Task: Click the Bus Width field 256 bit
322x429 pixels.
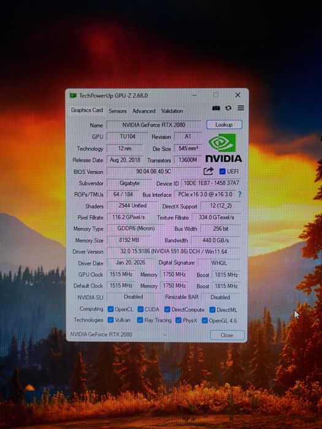Action: [220, 229]
